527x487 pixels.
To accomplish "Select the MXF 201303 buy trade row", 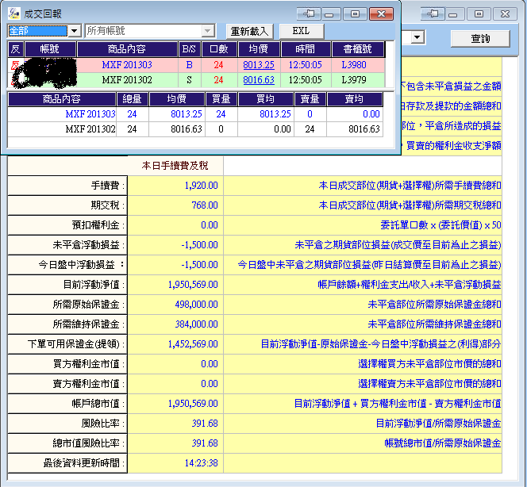I will (x=196, y=65).
